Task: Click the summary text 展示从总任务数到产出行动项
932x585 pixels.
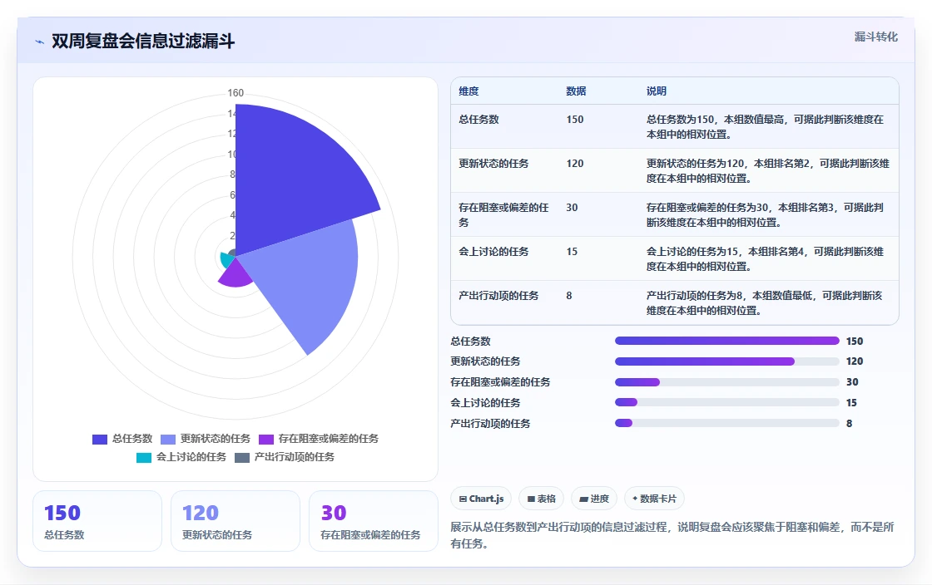Action: click(x=672, y=535)
